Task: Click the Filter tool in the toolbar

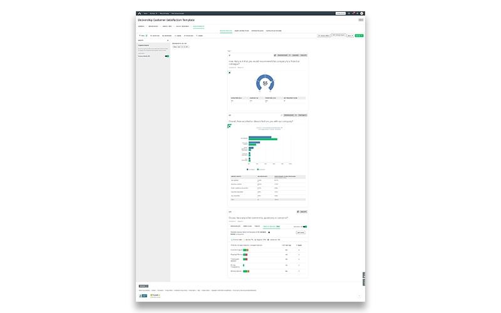Action: click(x=142, y=36)
